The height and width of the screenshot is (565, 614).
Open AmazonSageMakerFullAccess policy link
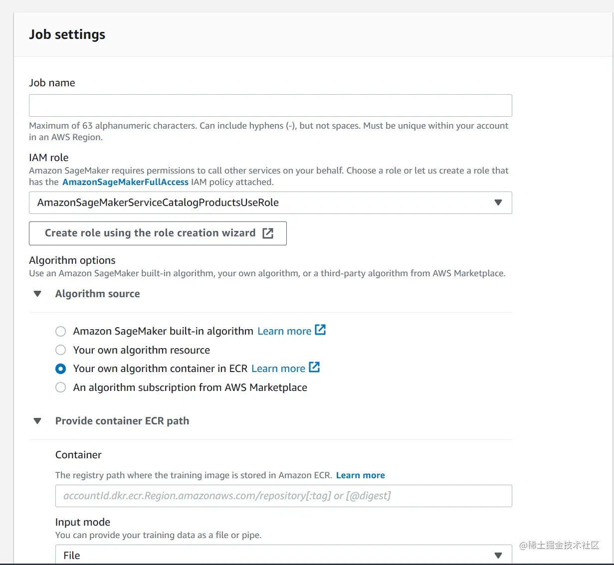click(x=125, y=182)
